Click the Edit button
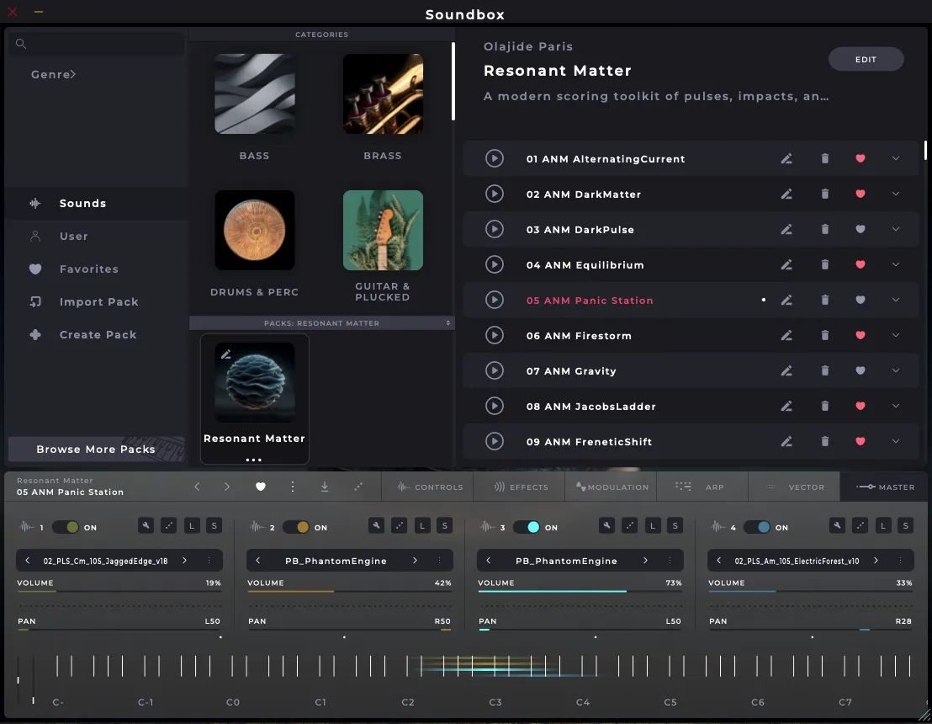 [866, 59]
